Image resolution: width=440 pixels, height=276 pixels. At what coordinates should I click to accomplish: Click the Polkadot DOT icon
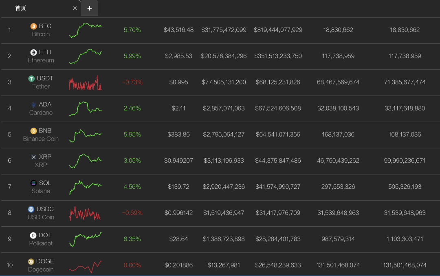click(x=33, y=235)
